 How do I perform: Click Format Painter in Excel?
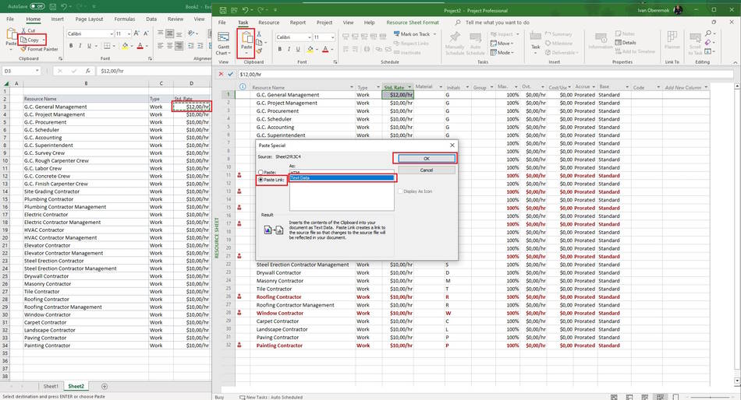(x=39, y=49)
